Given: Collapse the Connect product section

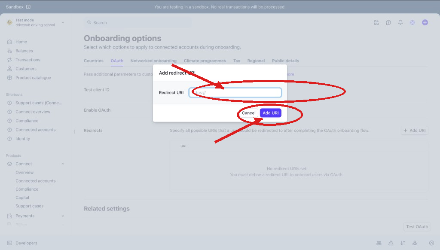Looking at the screenshot, I should (x=63, y=164).
